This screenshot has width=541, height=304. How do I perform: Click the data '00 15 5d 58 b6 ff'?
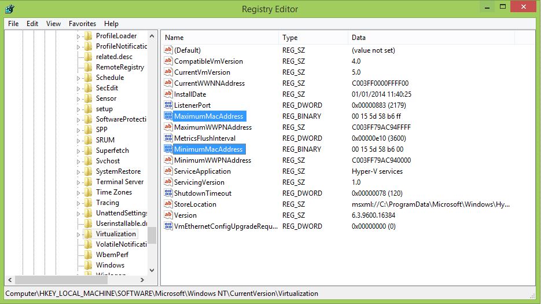(376, 116)
